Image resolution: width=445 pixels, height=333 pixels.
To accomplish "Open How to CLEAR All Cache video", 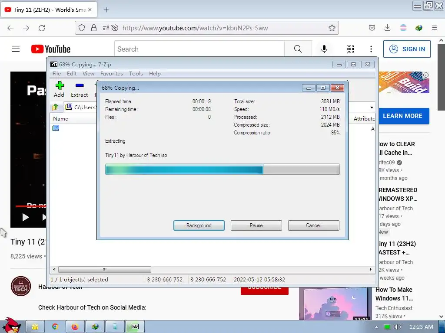I will pyautogui.click(x=396, y=148).
